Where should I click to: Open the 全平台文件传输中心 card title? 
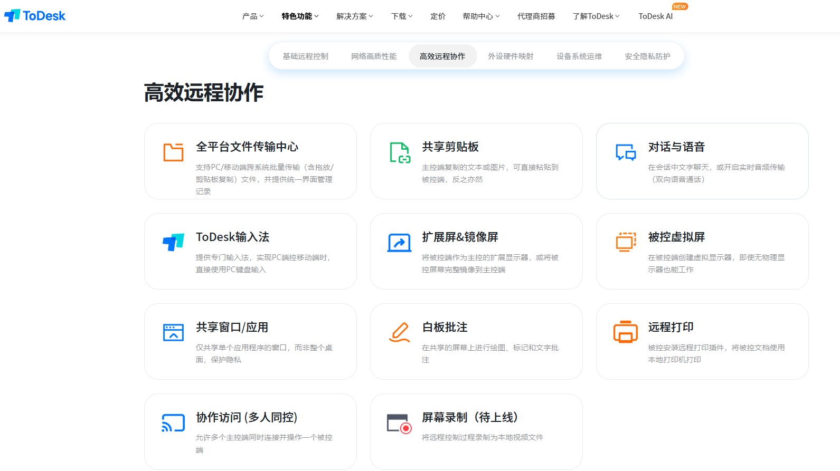(247, 147)
